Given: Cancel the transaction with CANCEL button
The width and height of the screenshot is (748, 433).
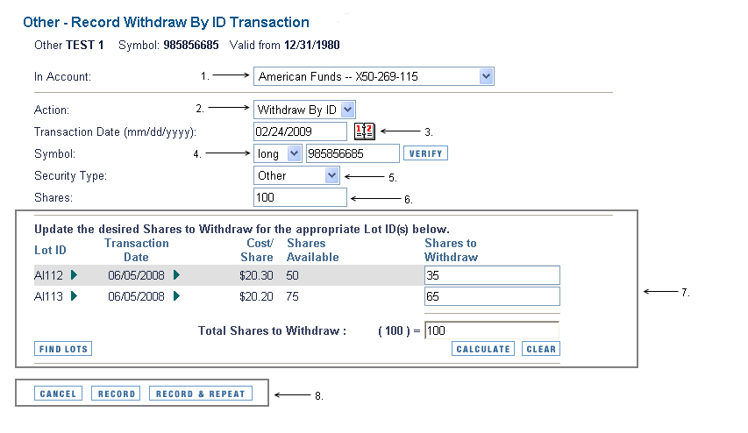Looking at the screenshot, I should tap(58, 394).
